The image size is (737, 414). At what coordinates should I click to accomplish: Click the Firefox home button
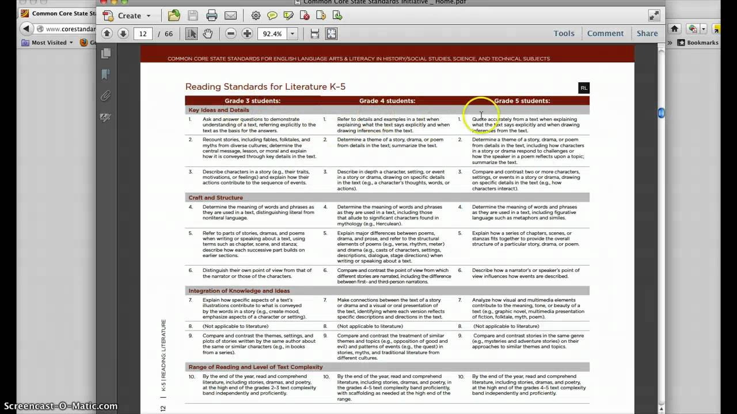(x=675, y=29)
